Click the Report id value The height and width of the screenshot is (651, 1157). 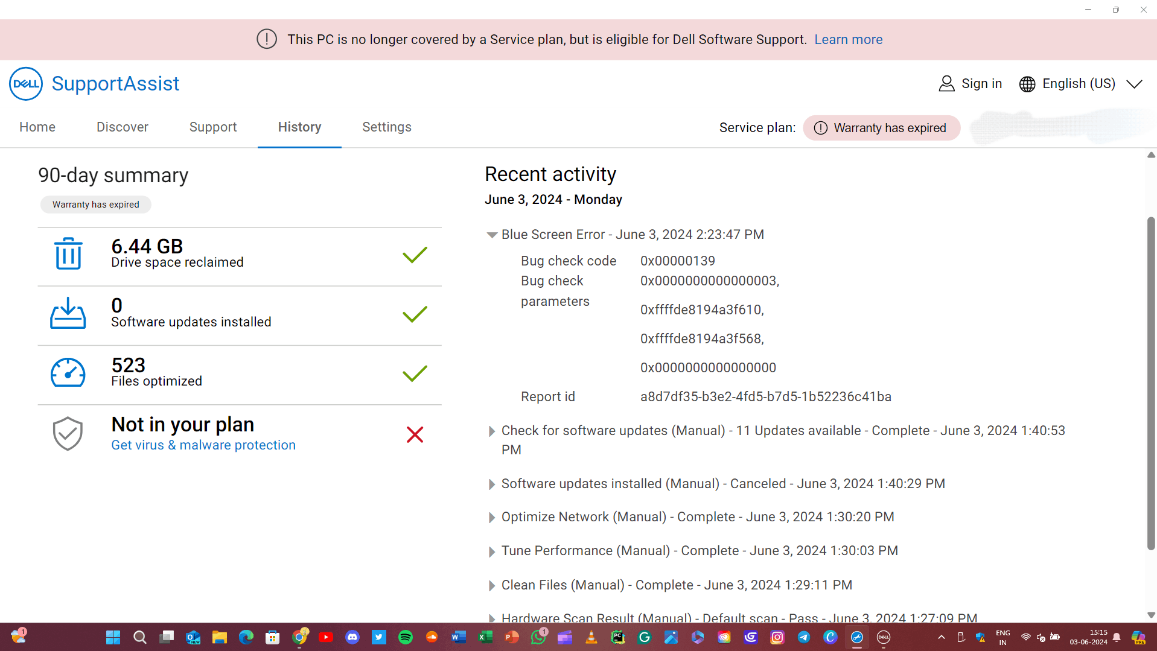[766, 397]
